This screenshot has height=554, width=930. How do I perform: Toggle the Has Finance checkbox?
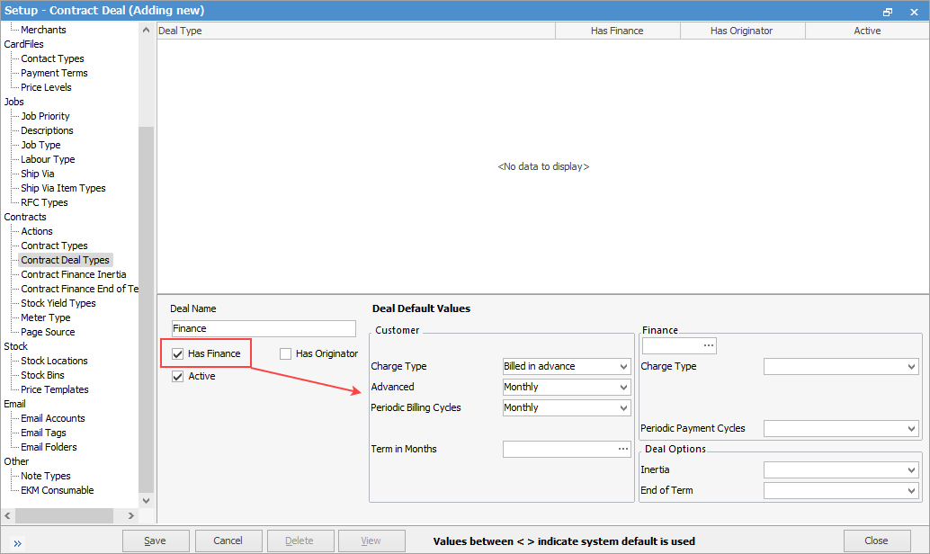[x=177, y=354]
